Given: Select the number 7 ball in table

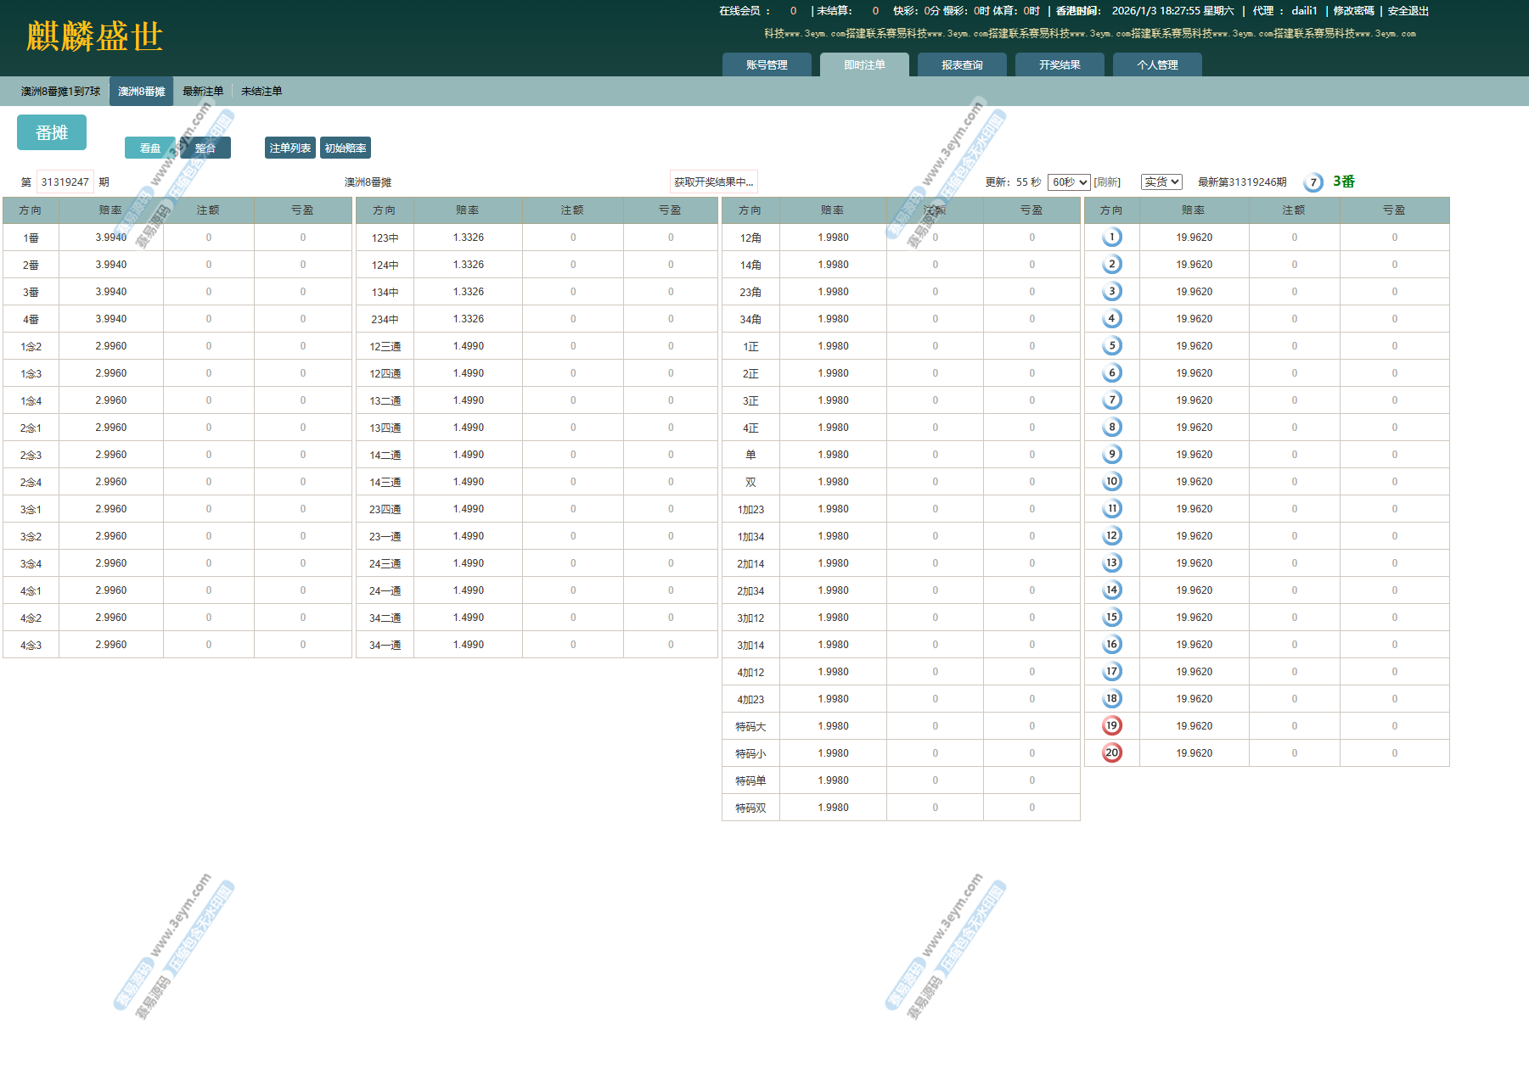Looking at the screenshot, I should tap(1111, 400).
